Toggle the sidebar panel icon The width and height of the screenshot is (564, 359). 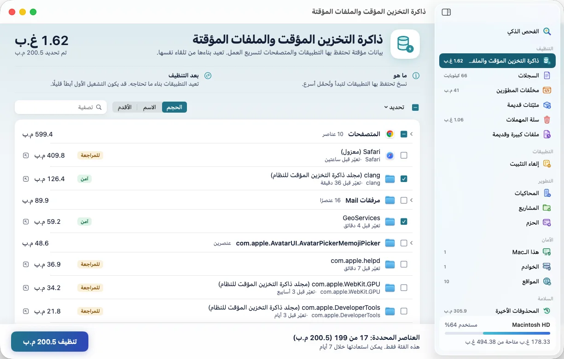(446, 12)
